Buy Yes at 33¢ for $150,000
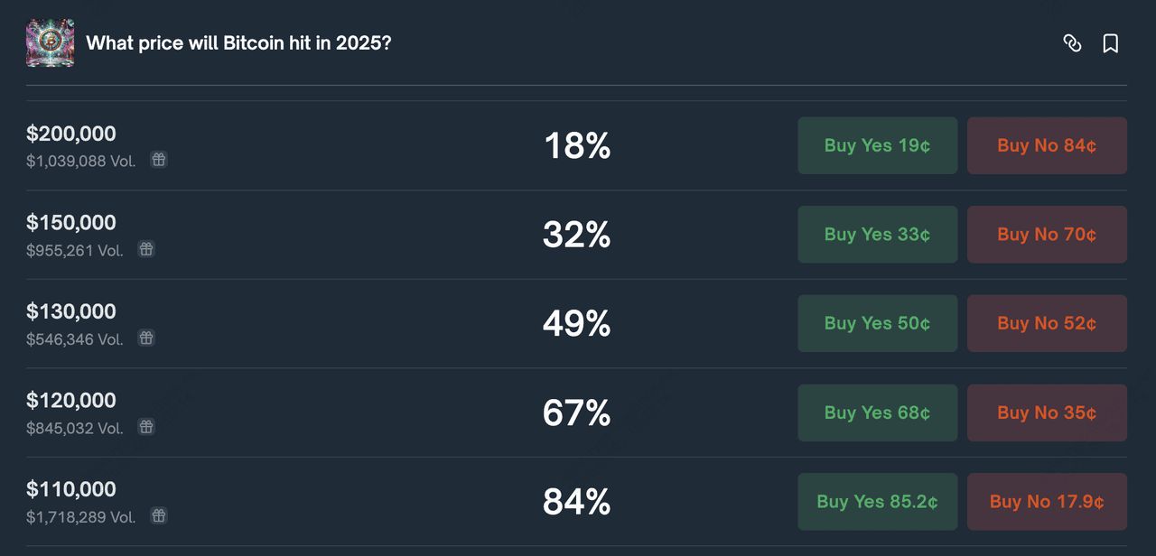 click(x=877, y=235)
